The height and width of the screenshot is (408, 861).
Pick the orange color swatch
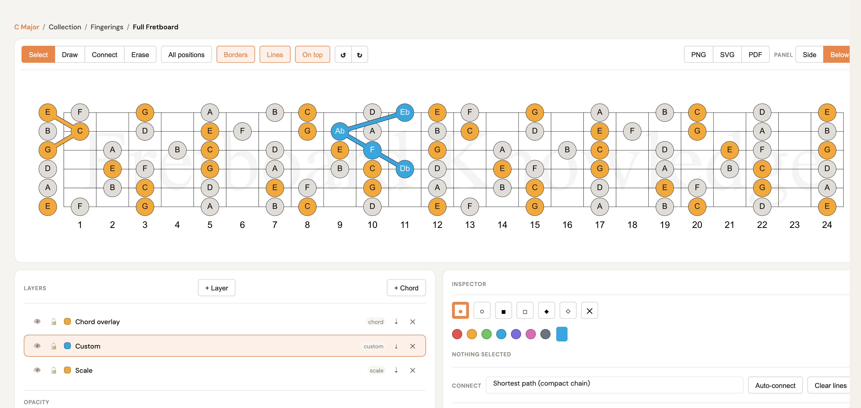click(x=472, y=334)
